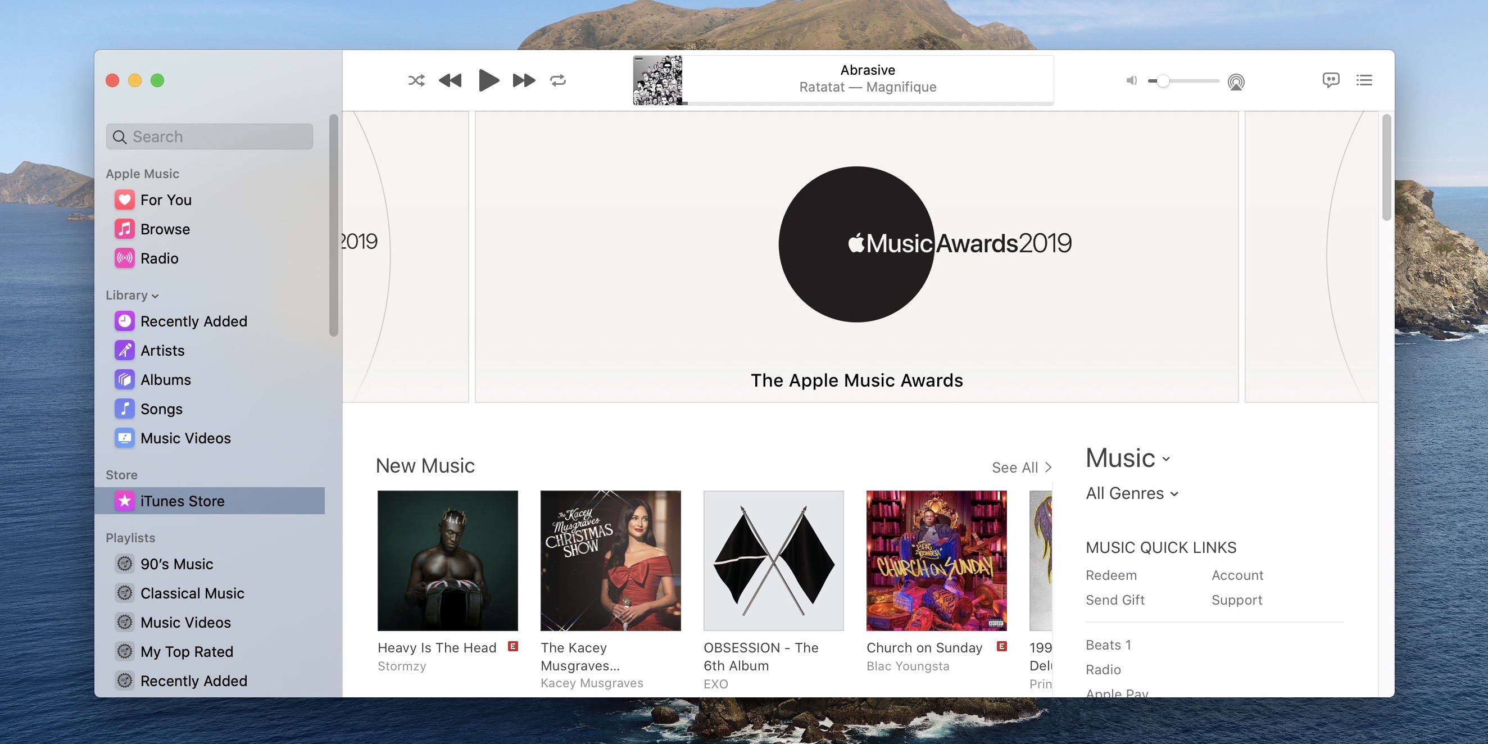Click the skip forward icon

point(523,80)
